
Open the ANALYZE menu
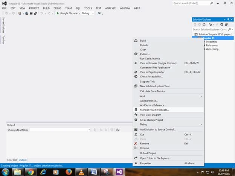point(110,8)
